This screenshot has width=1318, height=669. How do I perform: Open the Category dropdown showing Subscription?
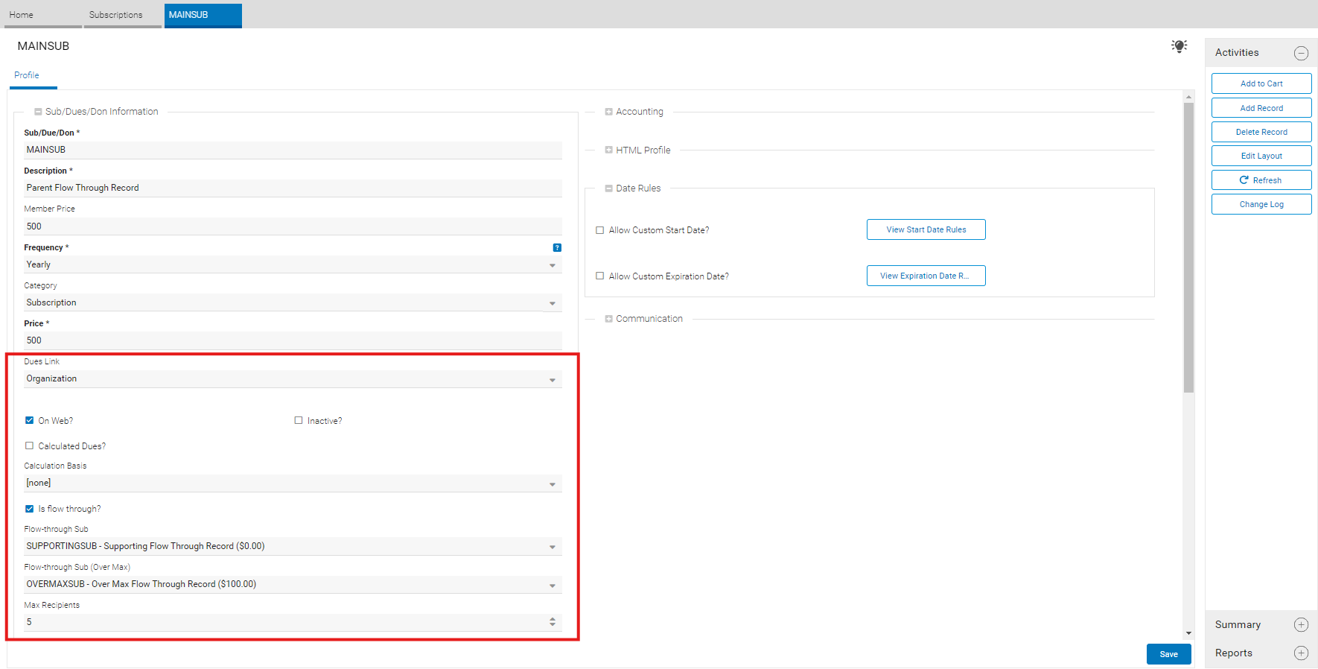tap(293, 302)
